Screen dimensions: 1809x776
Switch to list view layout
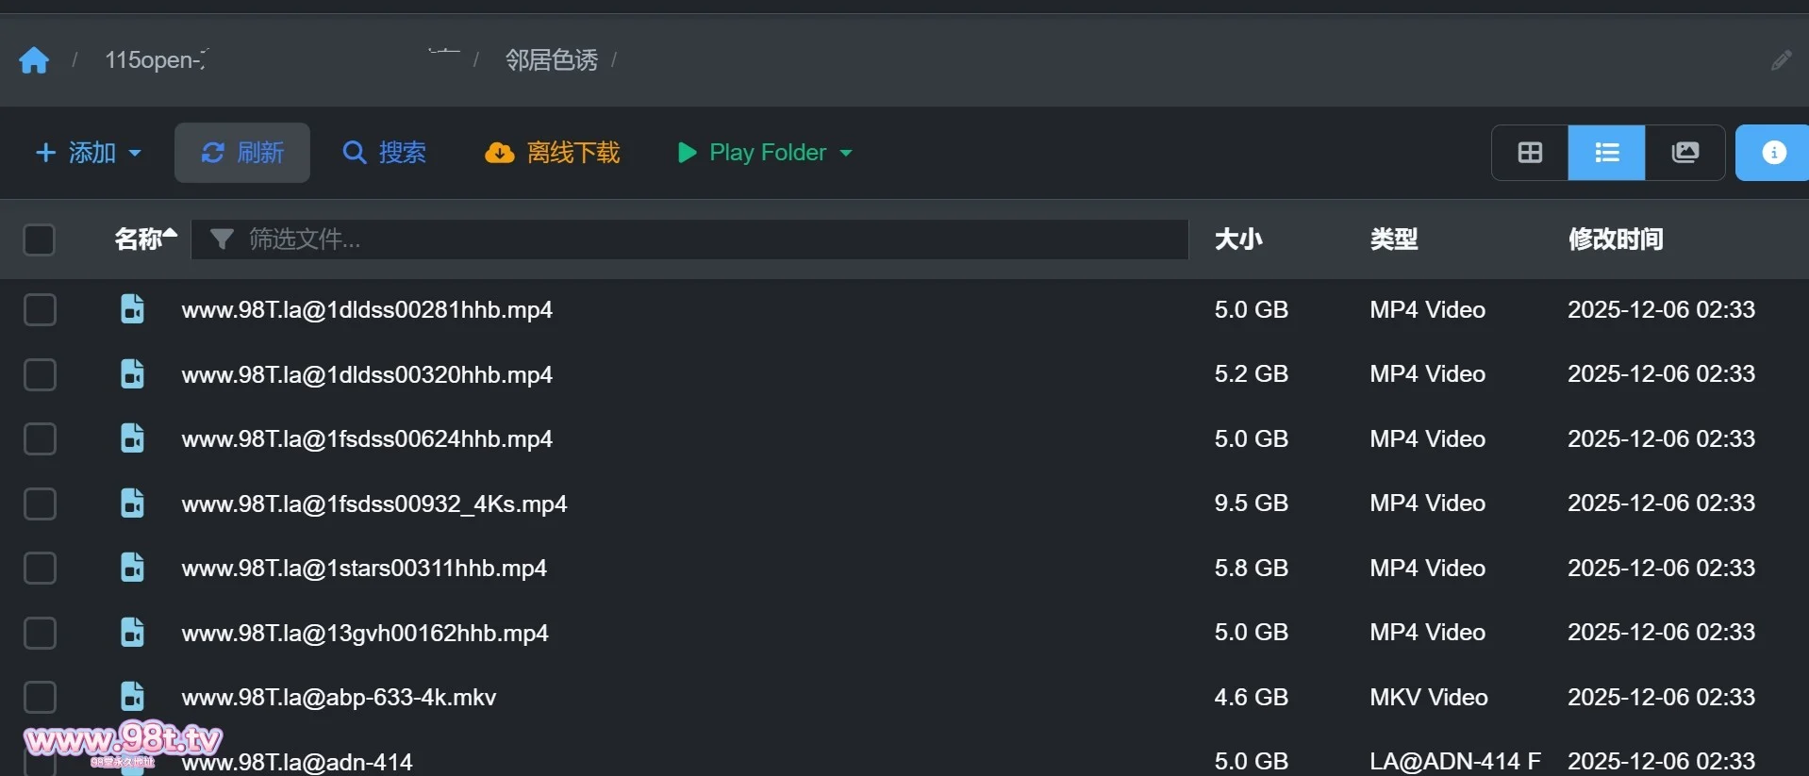point(1606,153)
